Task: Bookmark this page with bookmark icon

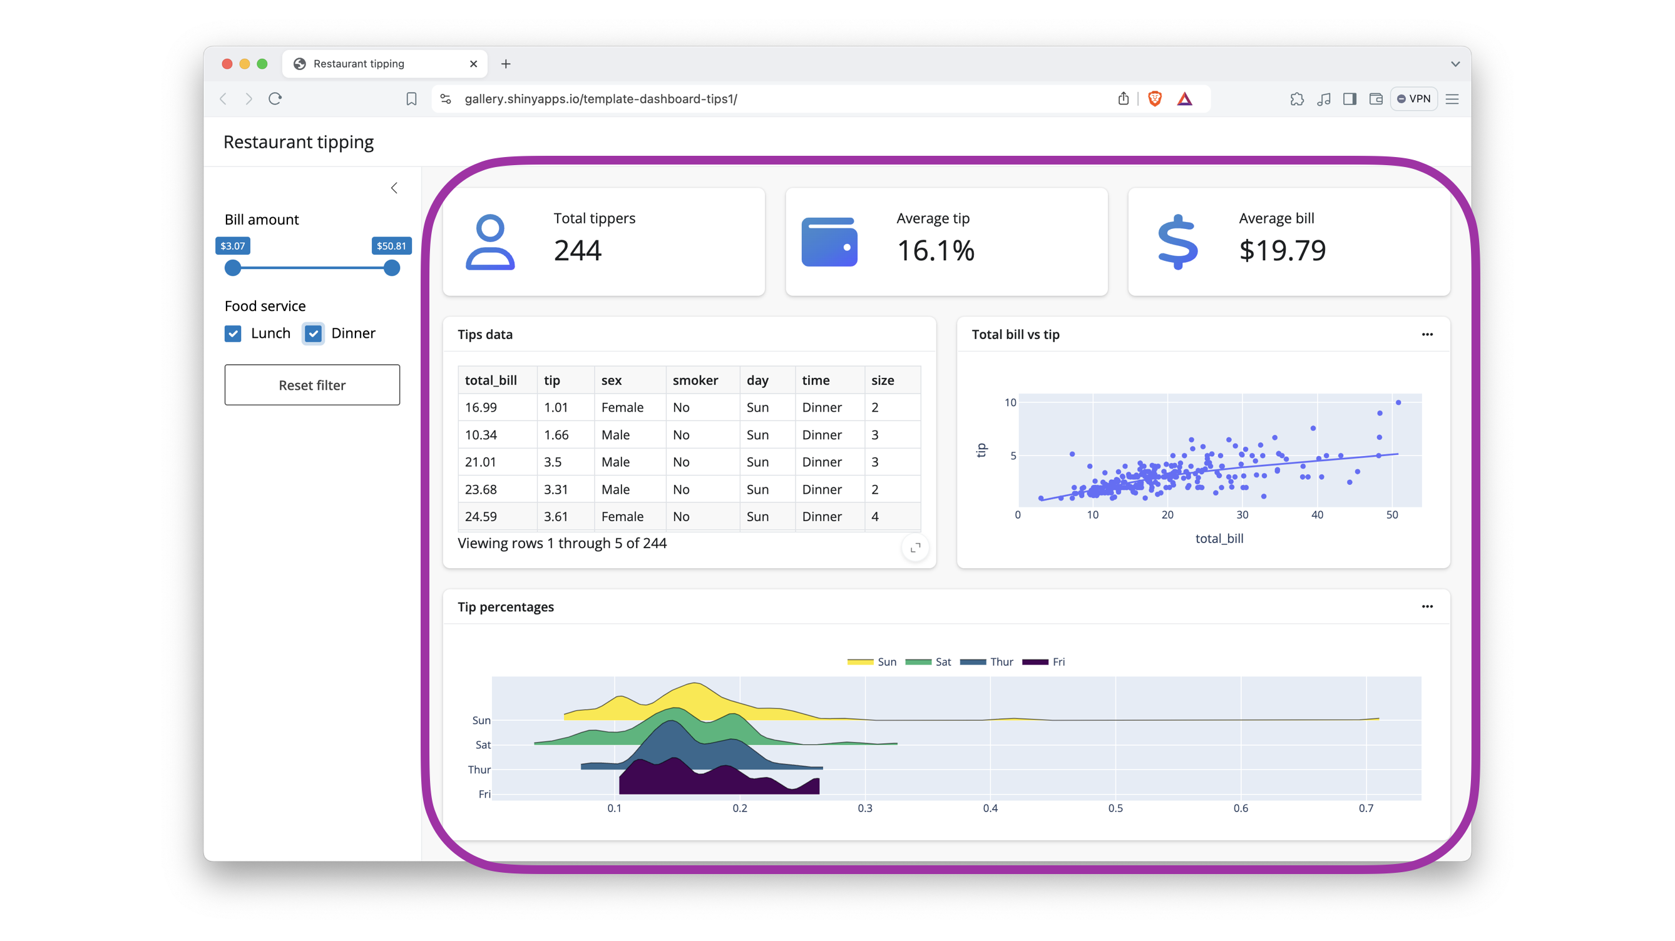Action: (411, 99)
